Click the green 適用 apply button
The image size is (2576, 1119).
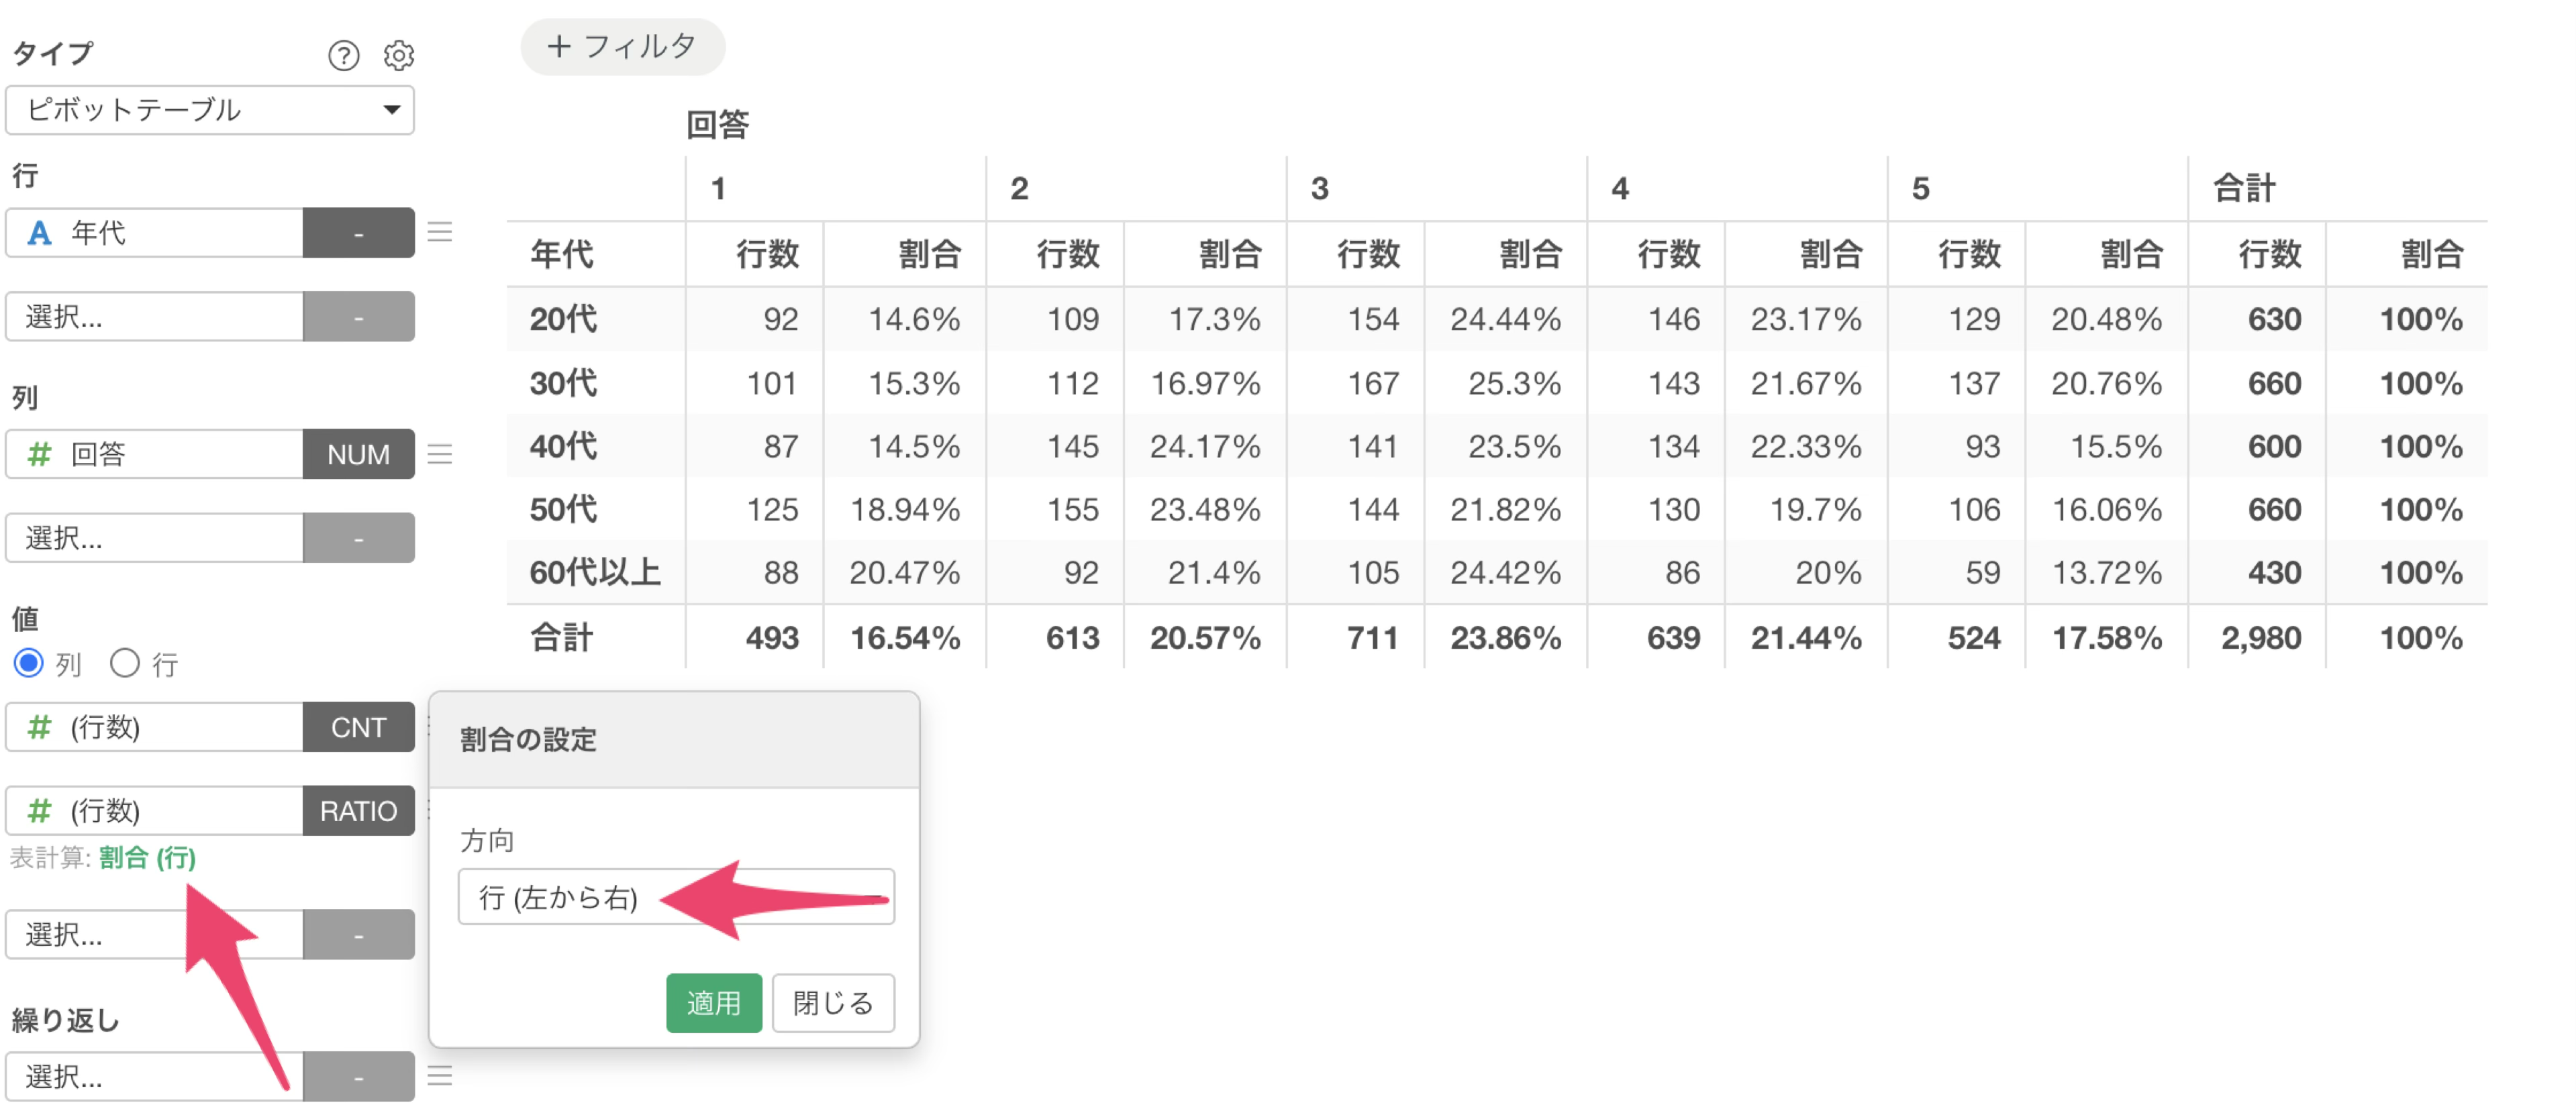coord(714,1002)
